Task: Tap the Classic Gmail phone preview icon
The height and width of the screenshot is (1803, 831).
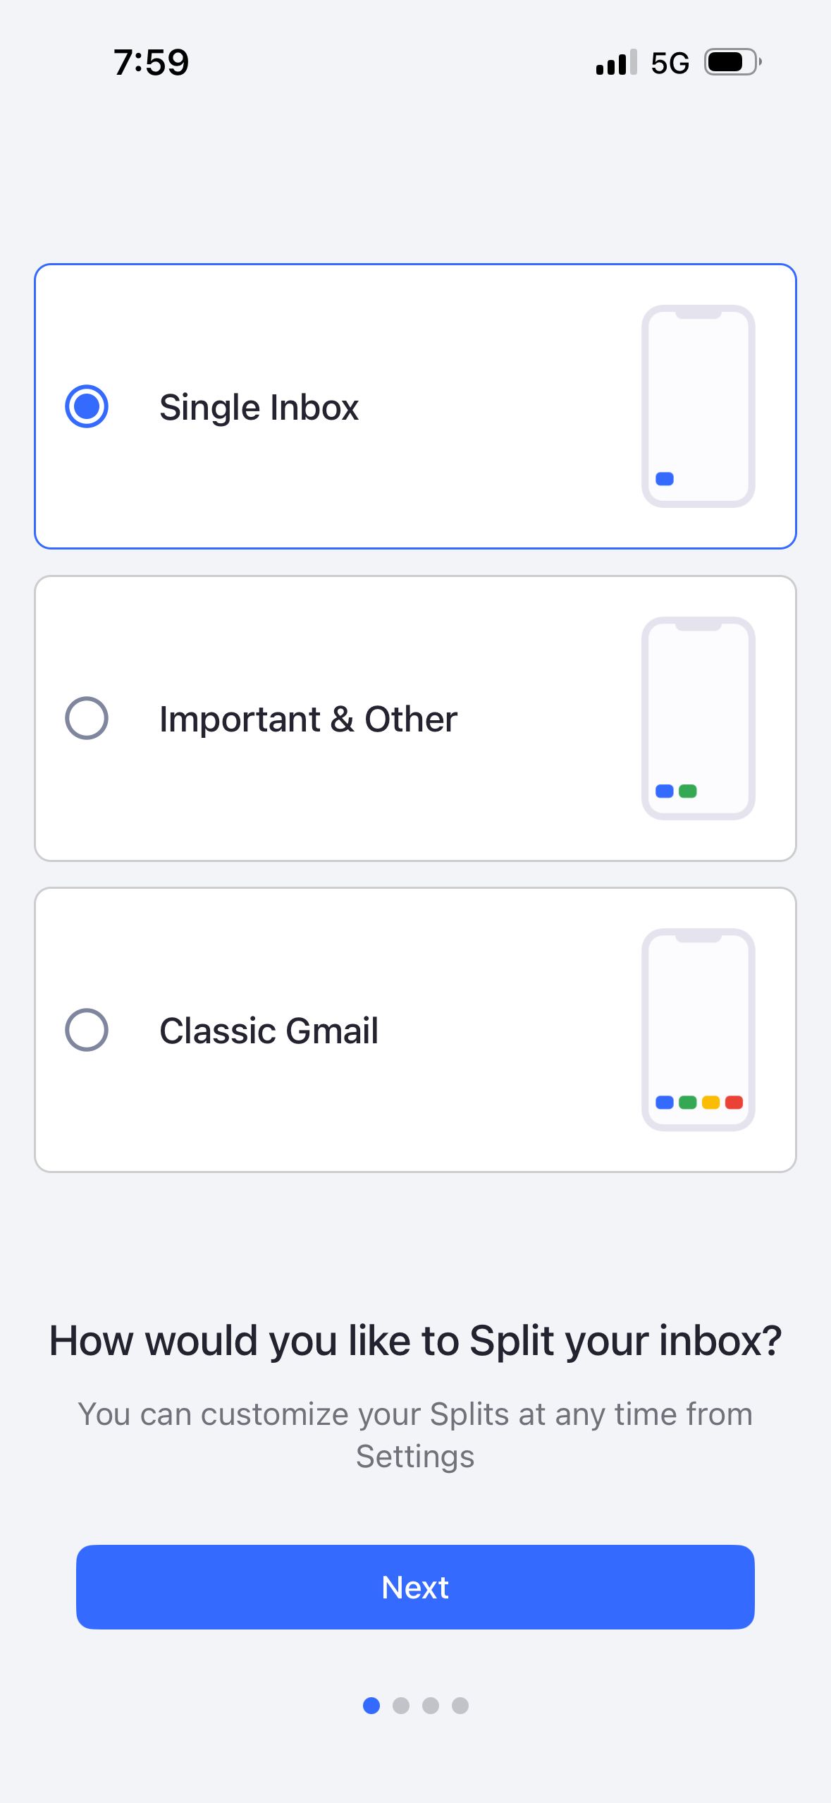Action: (698, 1030)
